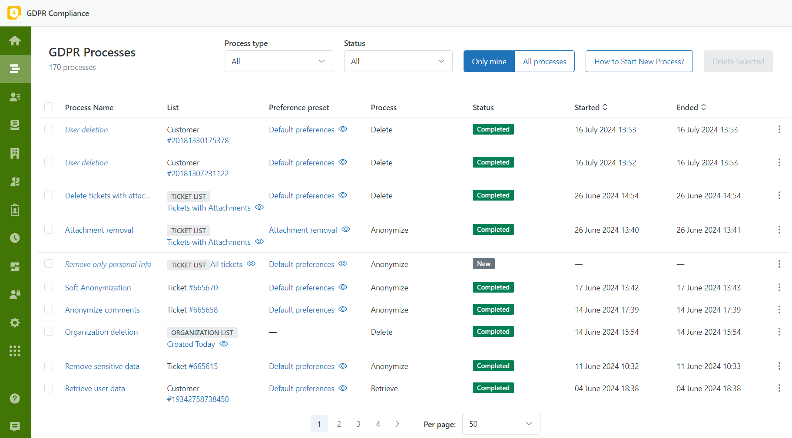Viewport: 792px width, 438px height.
Task: Go to page 3
Action: (358, 424)
